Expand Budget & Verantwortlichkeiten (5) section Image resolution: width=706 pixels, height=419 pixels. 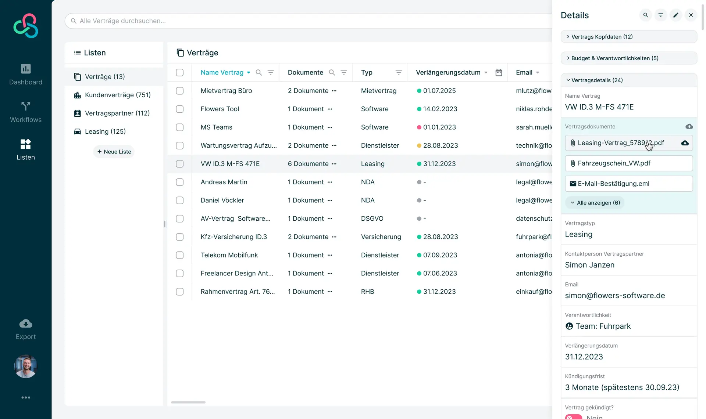[629, 58]
